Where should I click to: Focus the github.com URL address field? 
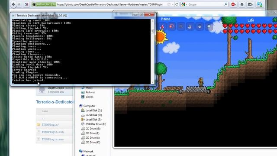coord(110,4)
